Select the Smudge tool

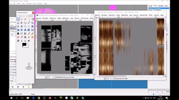coord(25,41)
